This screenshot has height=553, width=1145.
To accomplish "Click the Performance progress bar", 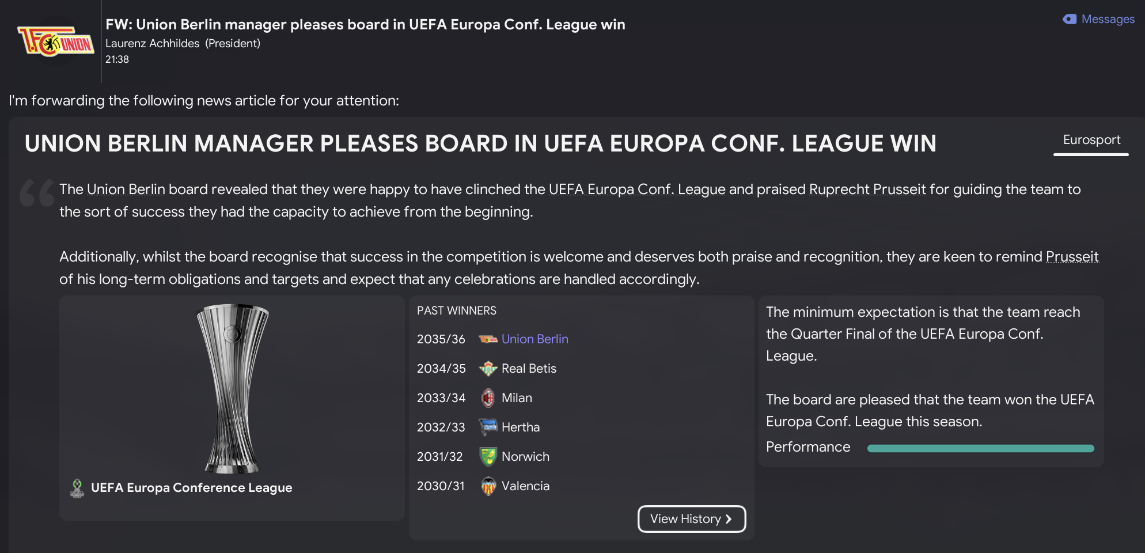I will (980, 448).
